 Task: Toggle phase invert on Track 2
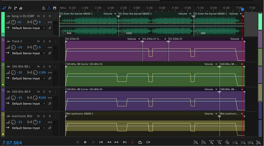point(50,53)
